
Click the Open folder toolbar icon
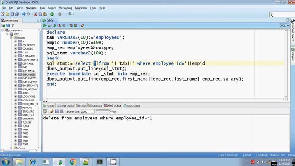(7, 14)
